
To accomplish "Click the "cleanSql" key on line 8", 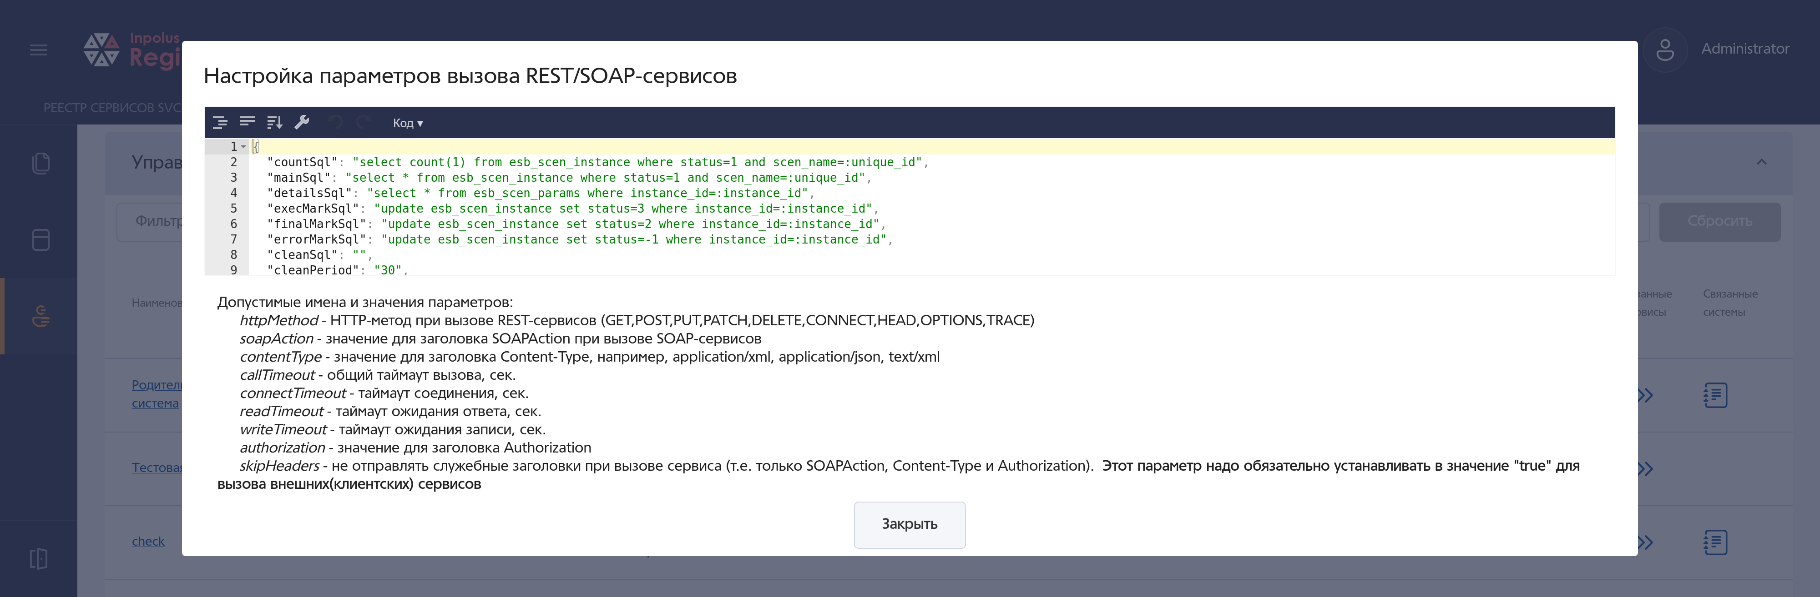I will (x=303, y=255).
